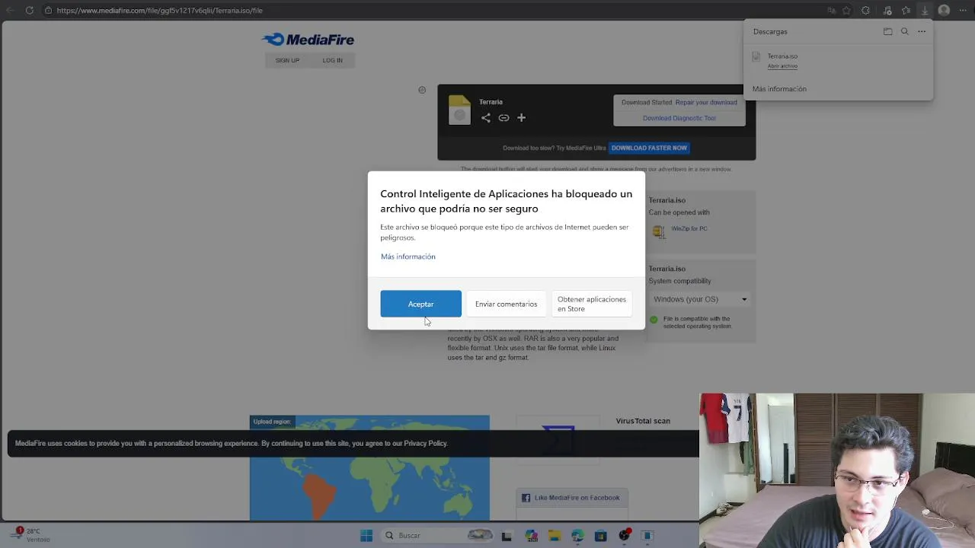The width and height of the screenshot is (975, 548).
Task: Toggle the downloads toolbar icon
Action: click(925, 11)
